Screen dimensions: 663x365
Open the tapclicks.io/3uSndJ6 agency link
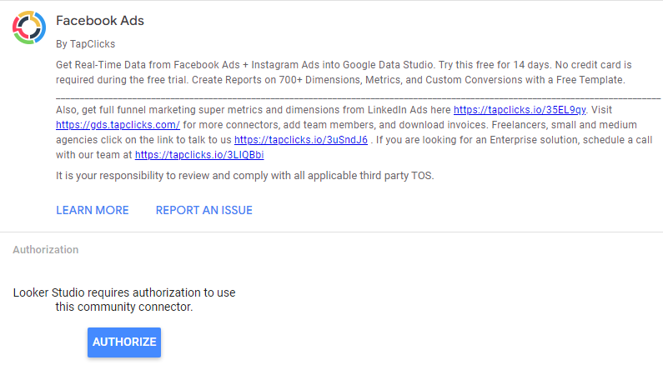(301, 140)
